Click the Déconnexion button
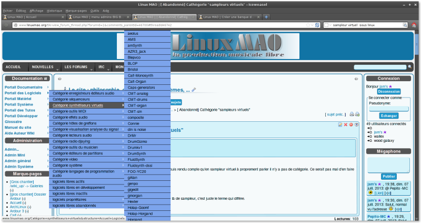 [389, 91]
